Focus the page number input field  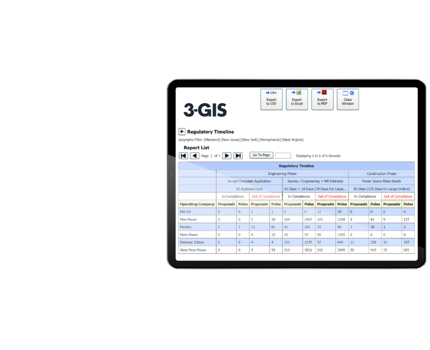(283, 156)
